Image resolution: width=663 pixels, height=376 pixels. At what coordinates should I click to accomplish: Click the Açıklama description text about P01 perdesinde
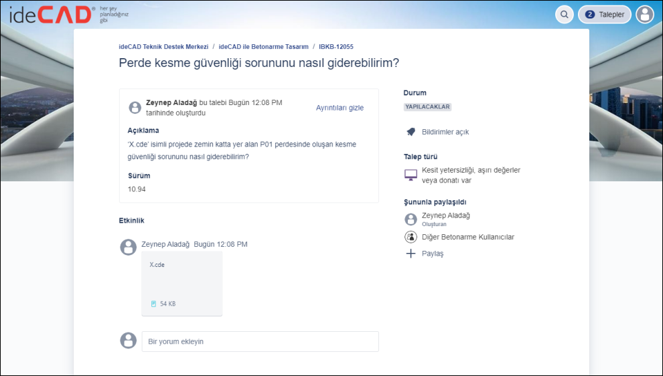(242, 151)
